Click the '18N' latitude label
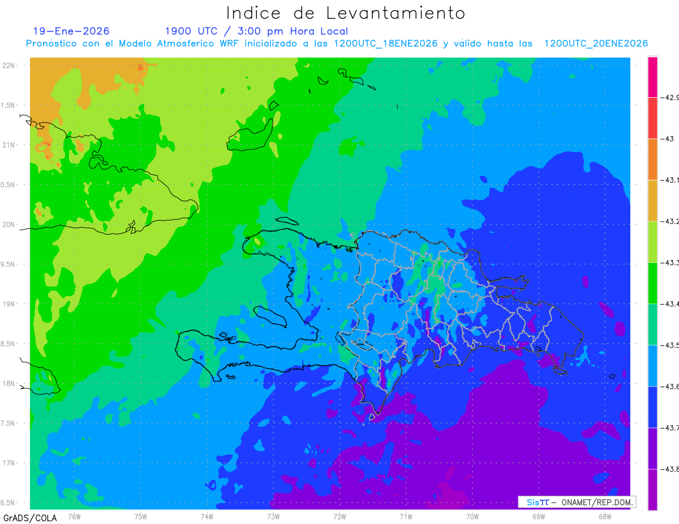 point(8,383)
